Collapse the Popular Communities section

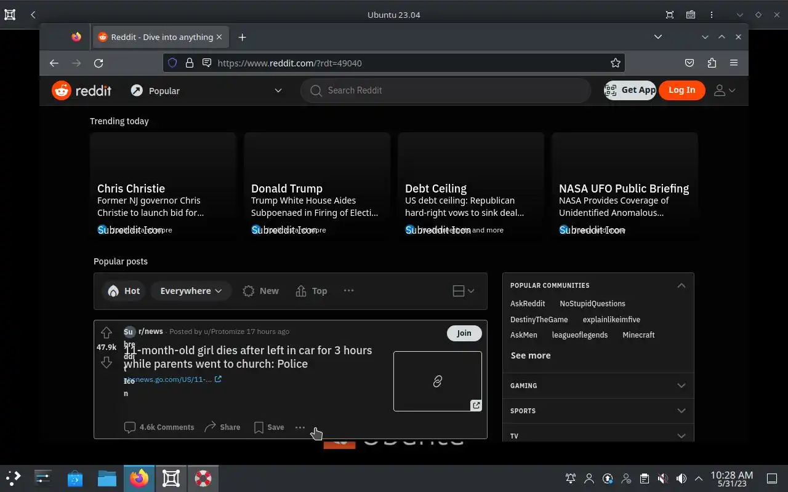coord(681,285)
